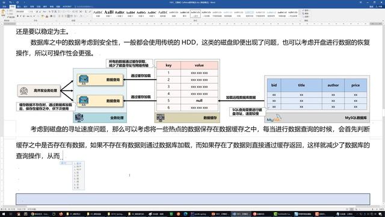Open the File tab
Viewport: 385px width, 217px height.
tap(4, 7)
